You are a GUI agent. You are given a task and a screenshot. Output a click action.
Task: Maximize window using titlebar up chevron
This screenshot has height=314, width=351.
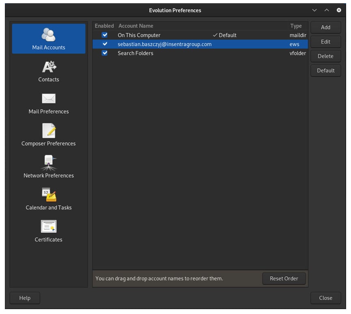click(x=327, y=10)
